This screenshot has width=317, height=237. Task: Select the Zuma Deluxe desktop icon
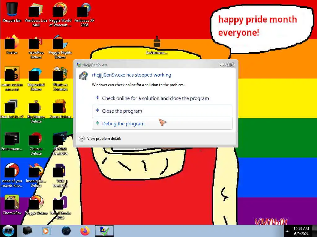tap(60, 109)
